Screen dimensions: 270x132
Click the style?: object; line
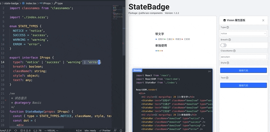26,76
